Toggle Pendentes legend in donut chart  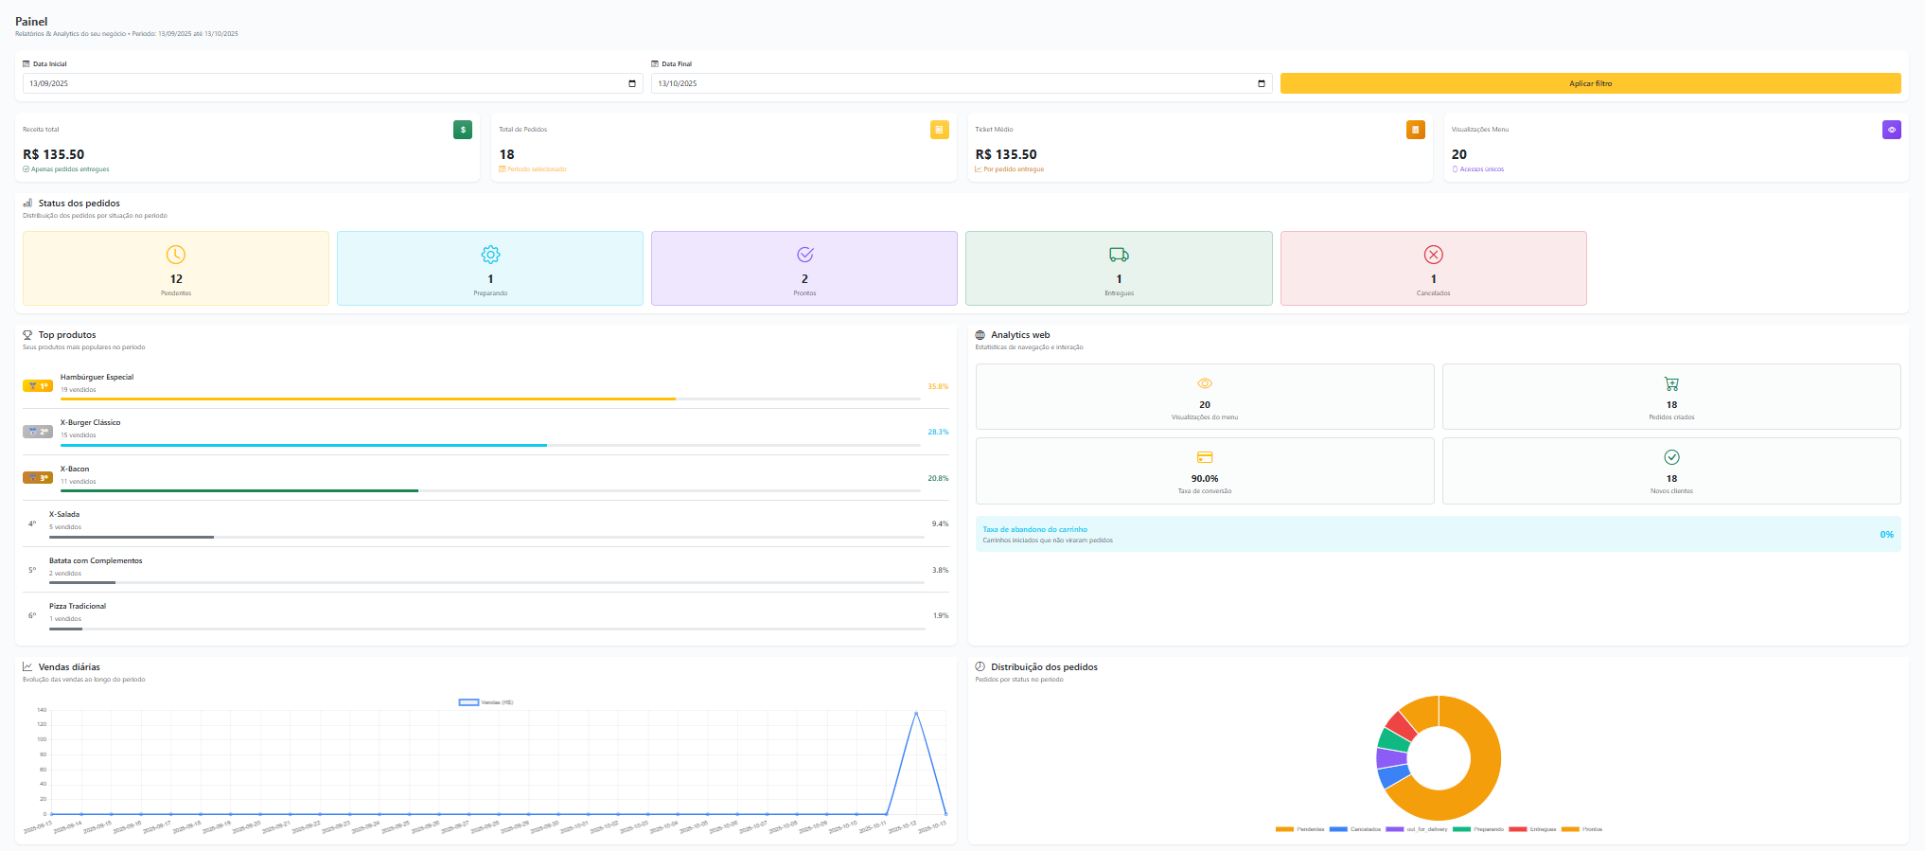1300,829
